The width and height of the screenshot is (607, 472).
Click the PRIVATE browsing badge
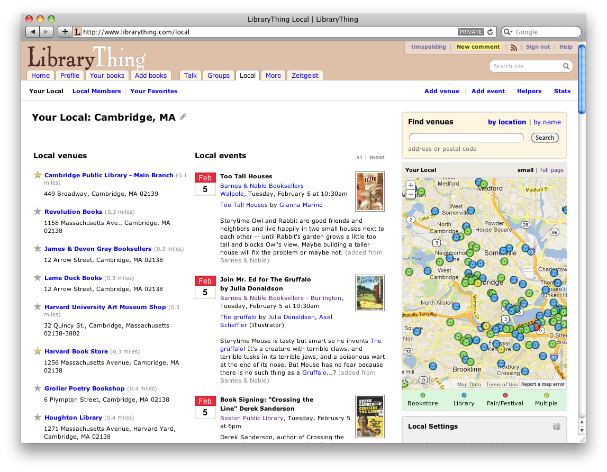coord(471,32)
